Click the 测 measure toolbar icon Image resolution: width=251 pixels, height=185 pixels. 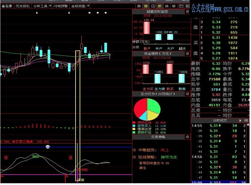[x=139, y=6]
